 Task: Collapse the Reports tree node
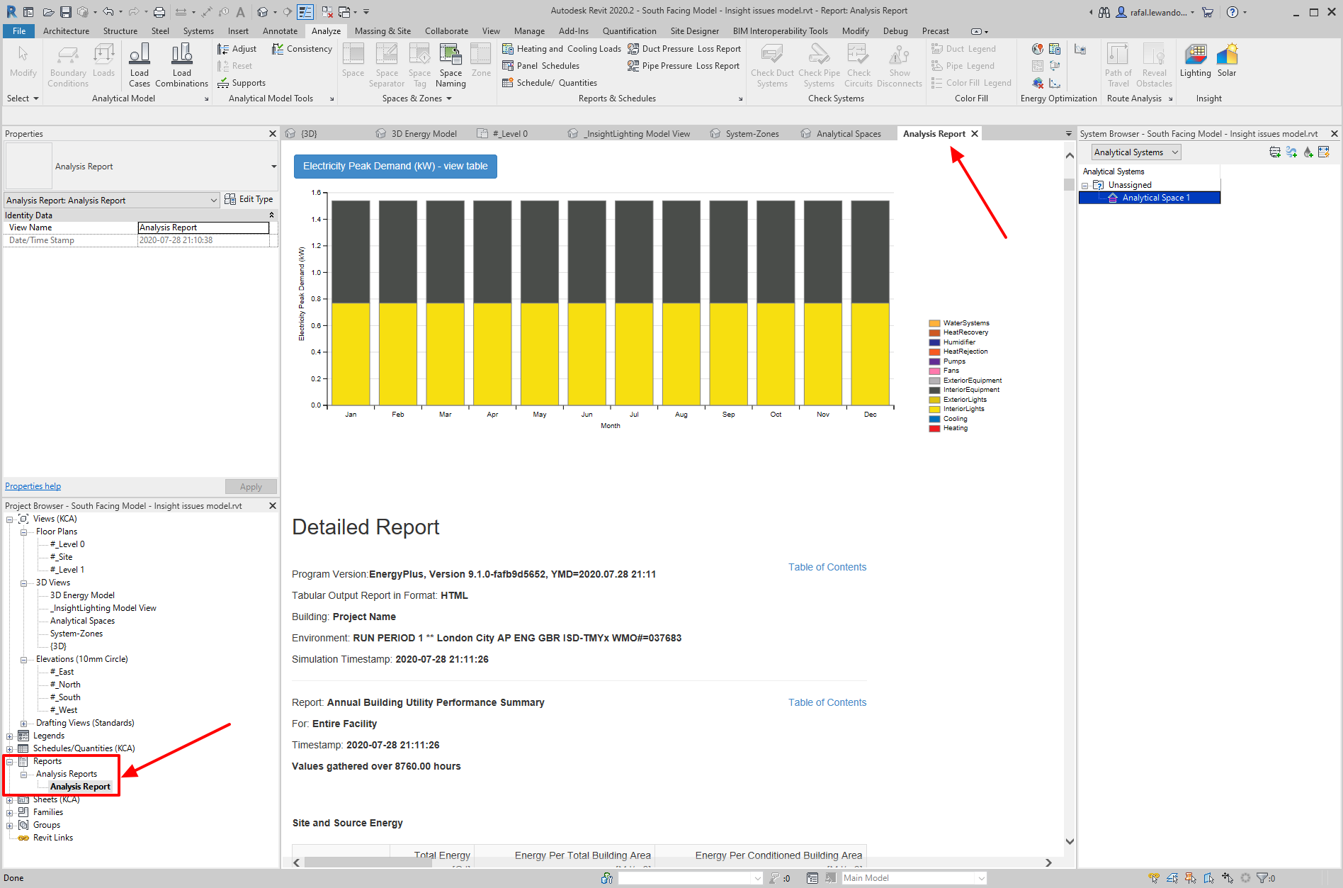(10, 762)
